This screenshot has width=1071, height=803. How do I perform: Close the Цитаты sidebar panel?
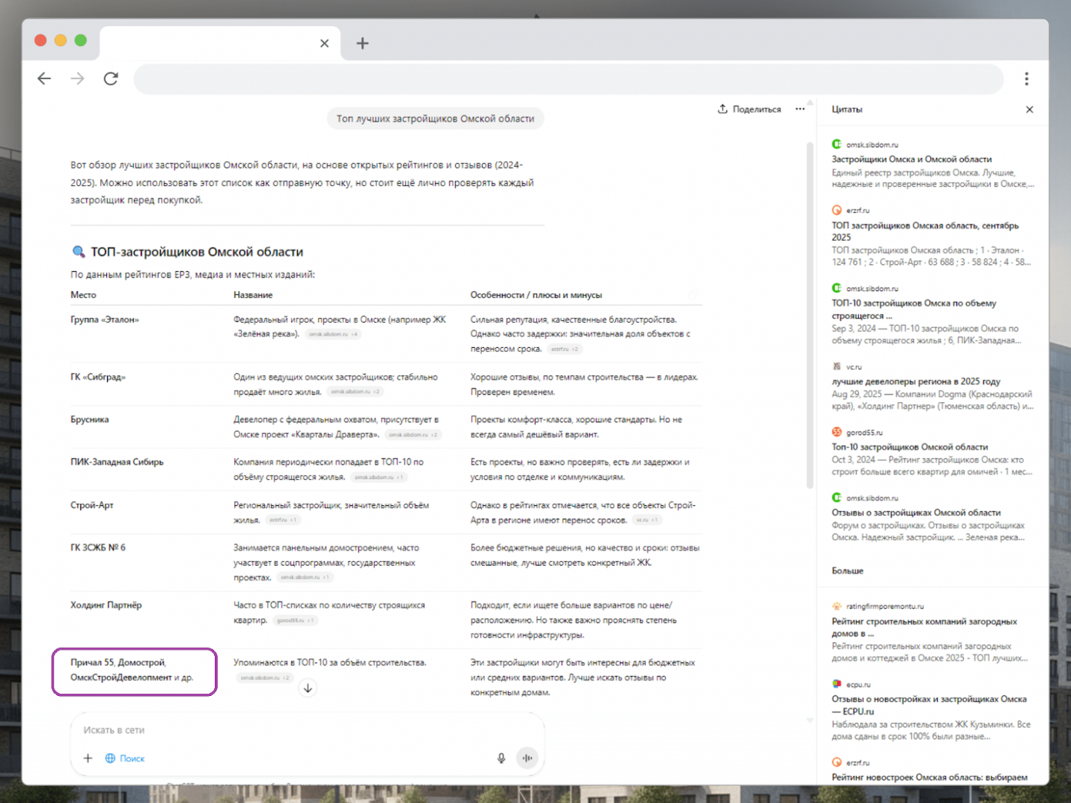point(1029,110)
